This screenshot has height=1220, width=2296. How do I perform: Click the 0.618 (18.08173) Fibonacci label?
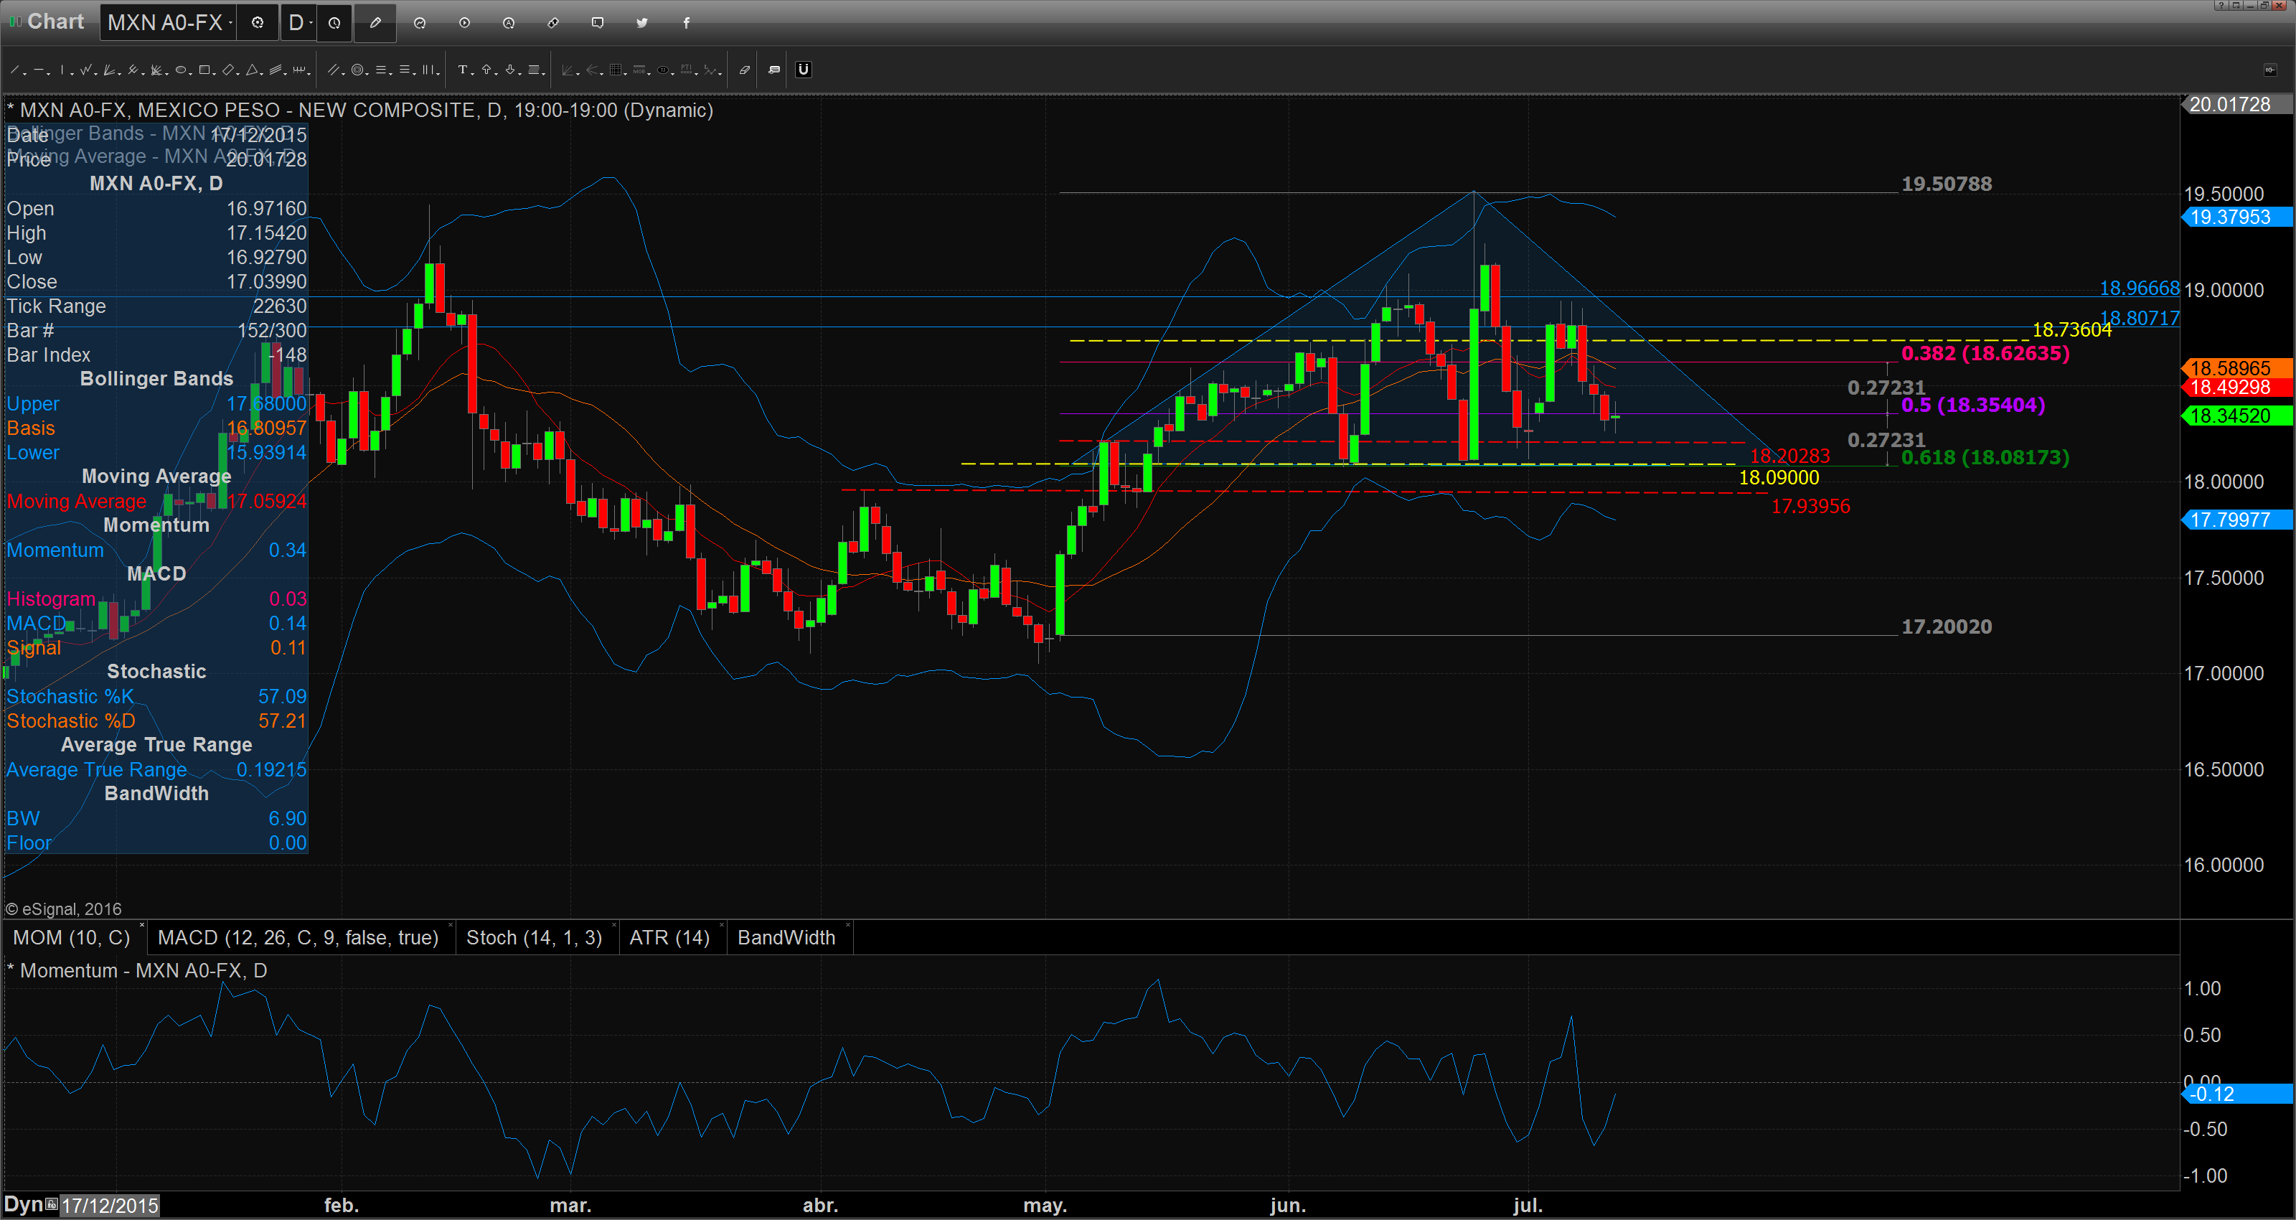[1985, 458]
